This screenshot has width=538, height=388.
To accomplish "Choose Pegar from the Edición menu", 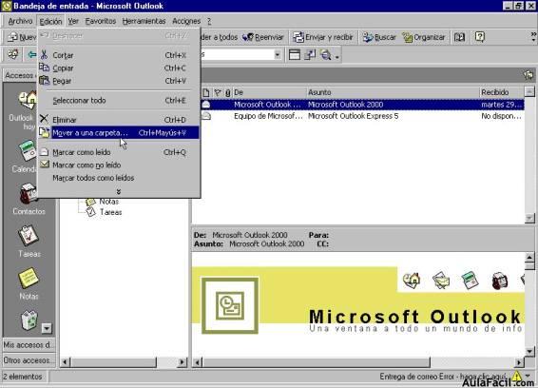I will pyautogui.click(x=119, y=81).
